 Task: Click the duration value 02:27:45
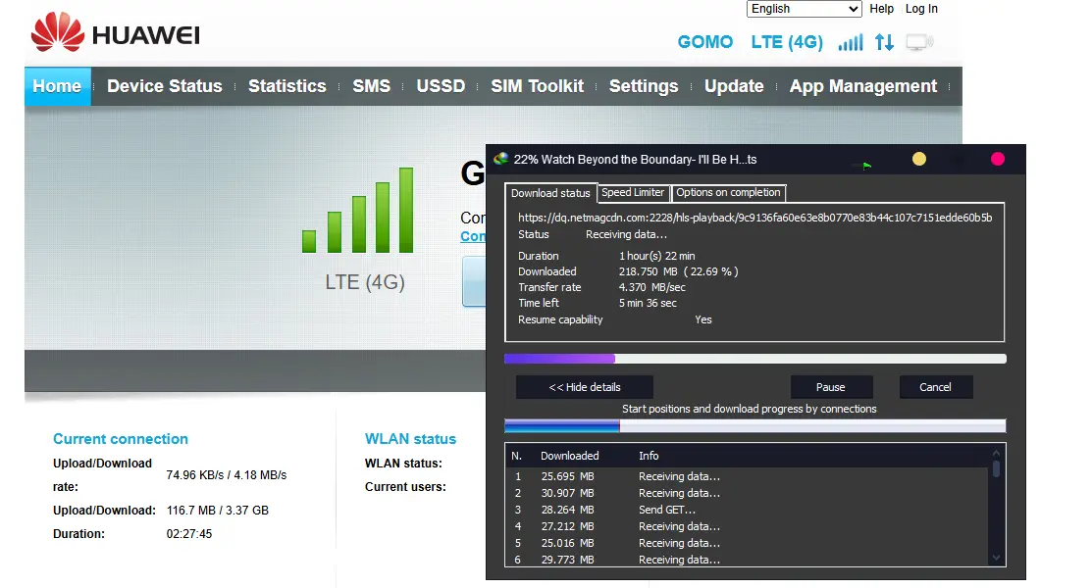(x=188, y=534)
